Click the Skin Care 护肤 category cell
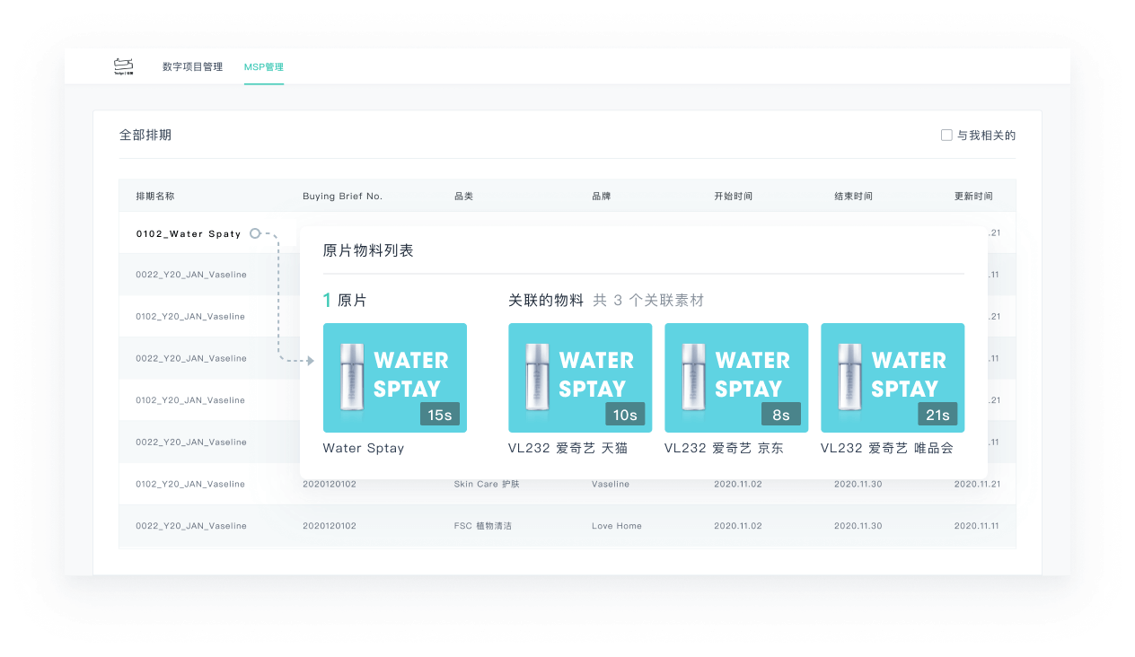This screenshot has width=1135, height=657. (x=487, y=485)
